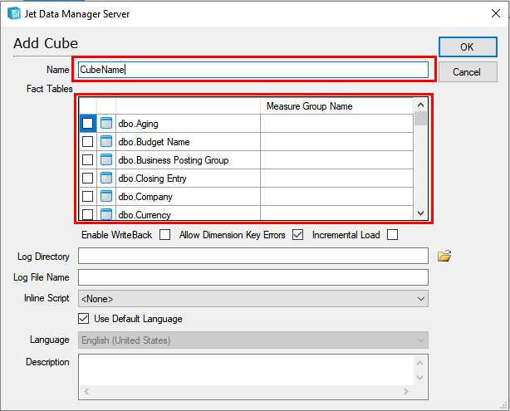Click the Description text area
510x411 pixels.
(247, 370)
